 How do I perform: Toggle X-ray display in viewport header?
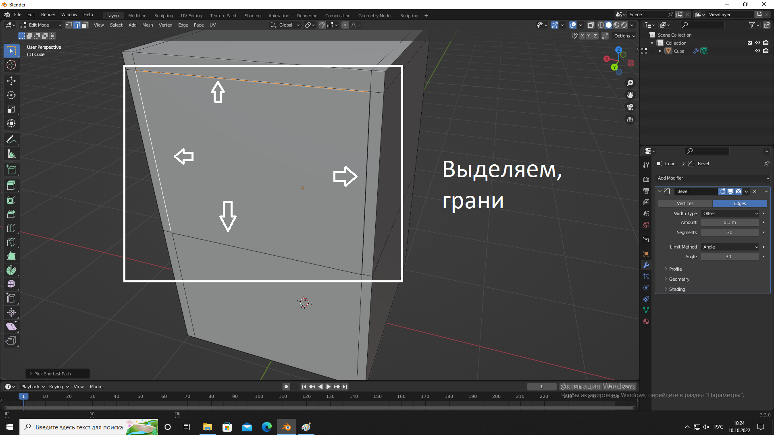tap(591, 25)
